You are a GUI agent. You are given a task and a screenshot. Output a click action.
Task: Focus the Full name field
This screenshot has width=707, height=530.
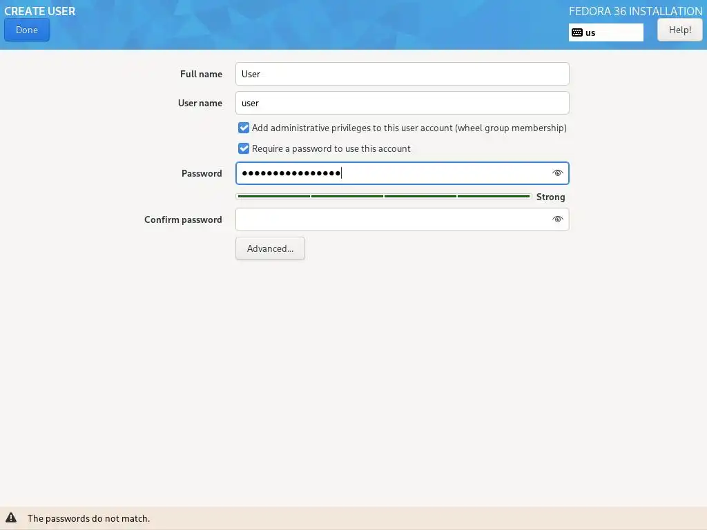[x=402, y=74]
